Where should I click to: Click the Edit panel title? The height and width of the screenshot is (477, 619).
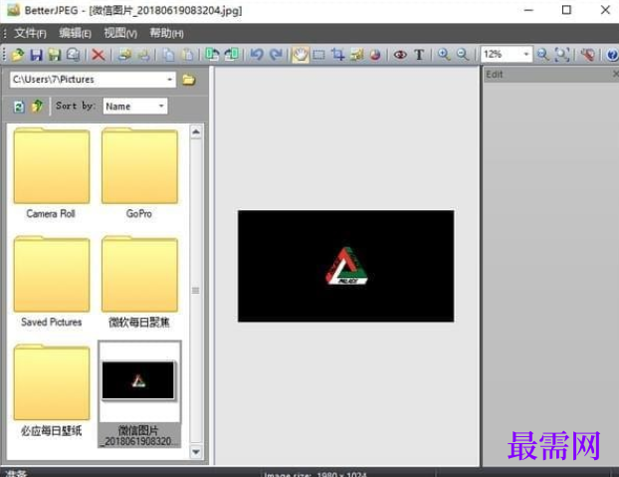coord(494,75)
